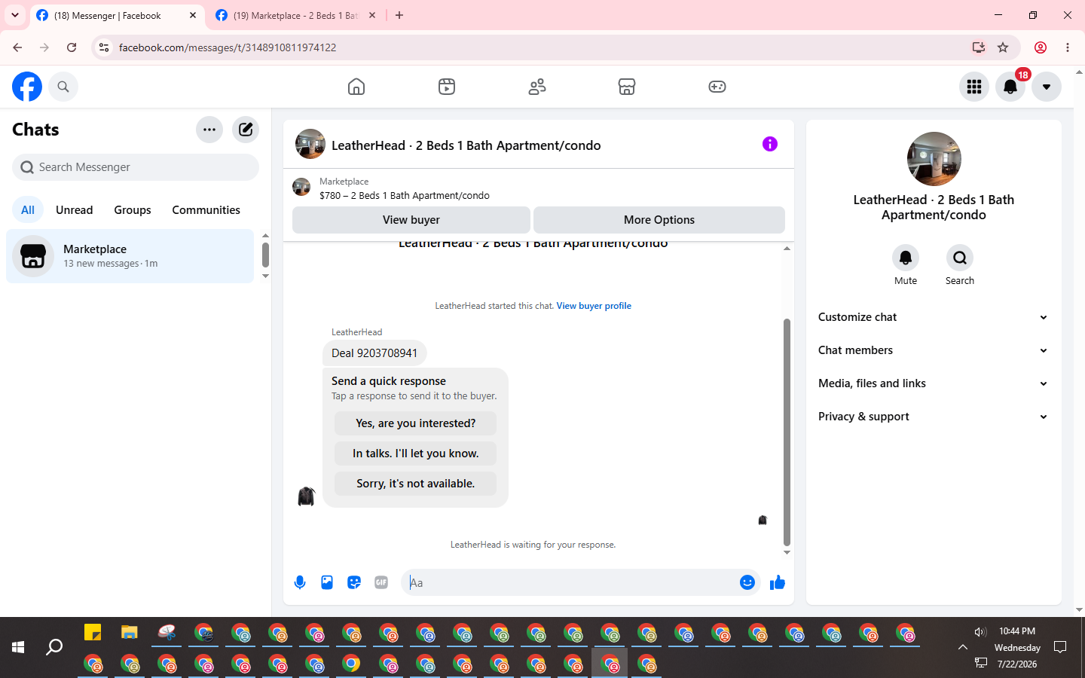Open the Friends tab icon
1085x678 pixels.
pyautogui.click(x=537, y=87)
